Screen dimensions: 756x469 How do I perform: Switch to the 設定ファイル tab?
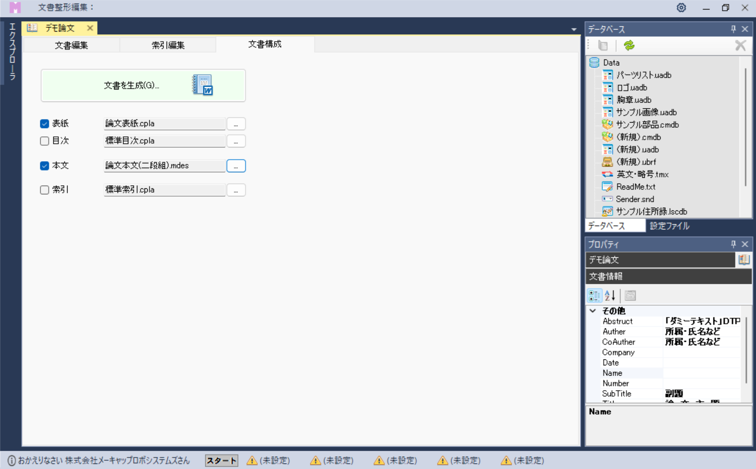tap(670, 226)
